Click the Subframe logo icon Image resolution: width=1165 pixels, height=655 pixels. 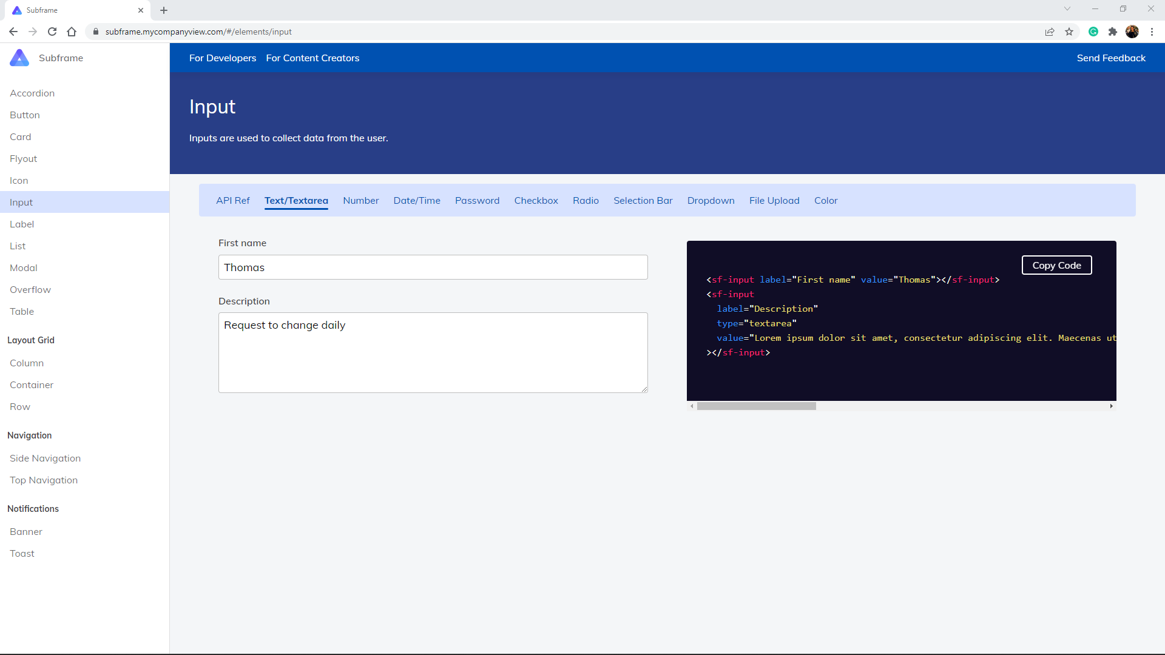19,58
